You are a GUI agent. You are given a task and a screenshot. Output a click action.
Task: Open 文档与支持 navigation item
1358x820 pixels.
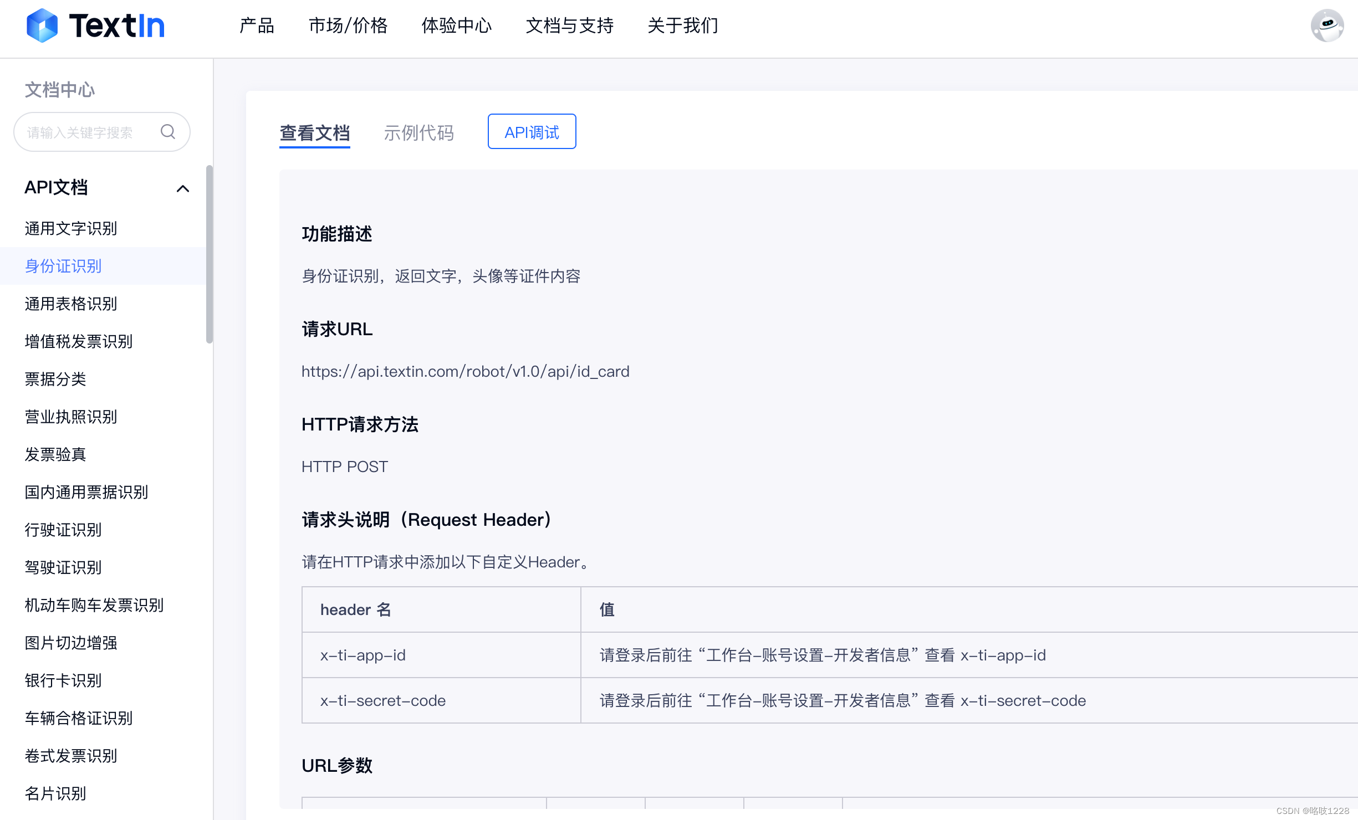pos(570,25)
